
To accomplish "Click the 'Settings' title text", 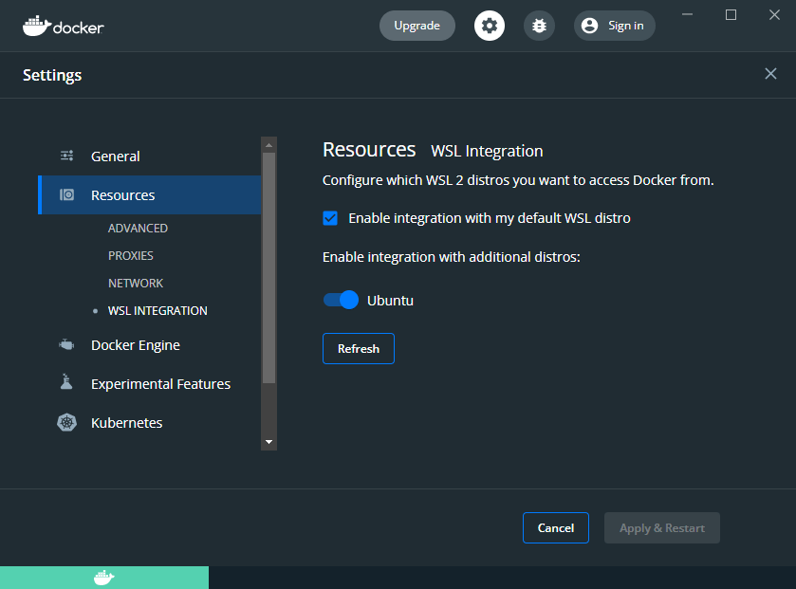I will click(x=52, y=75).
